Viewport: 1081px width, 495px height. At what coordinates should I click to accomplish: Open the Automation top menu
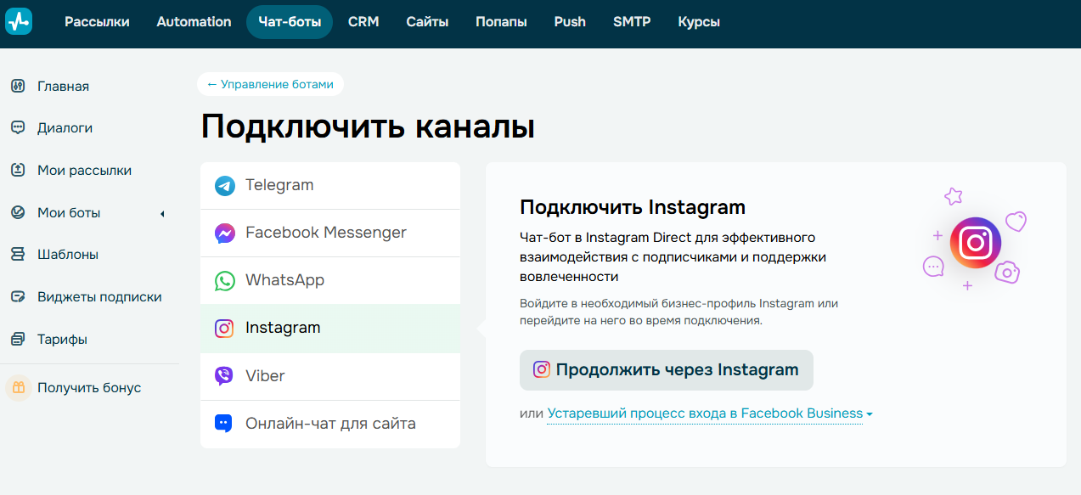(x=194, y=22)
